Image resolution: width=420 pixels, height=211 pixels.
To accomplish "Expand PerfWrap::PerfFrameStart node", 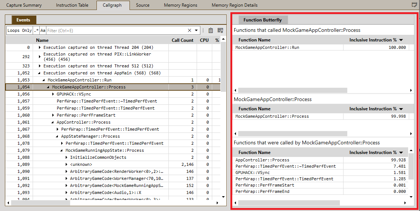I will 53,115.
